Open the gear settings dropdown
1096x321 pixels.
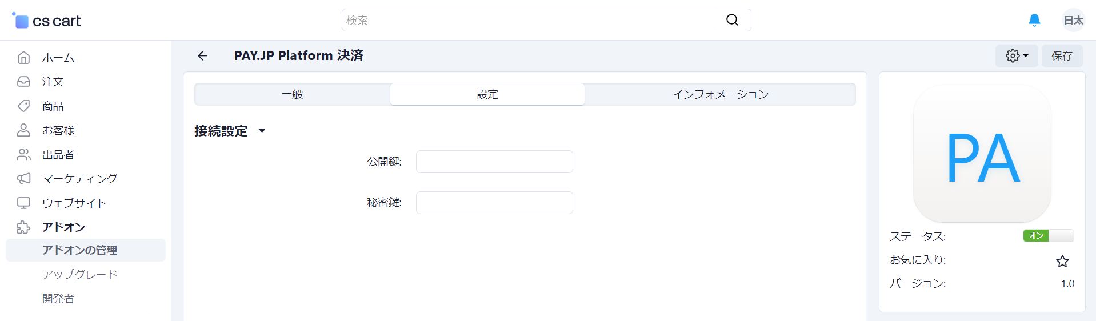(1017, 56)
